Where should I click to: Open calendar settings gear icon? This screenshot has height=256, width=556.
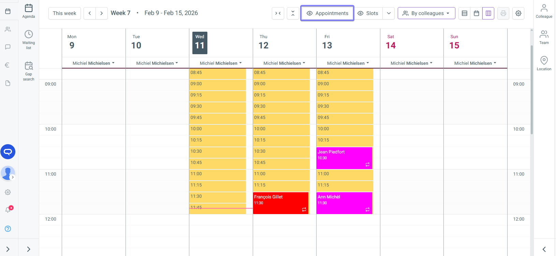pos(518,13)
